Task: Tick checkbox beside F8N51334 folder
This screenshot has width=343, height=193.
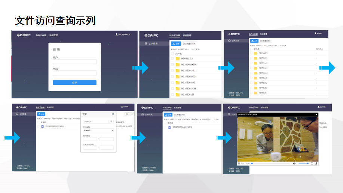Action: (251, 73)
